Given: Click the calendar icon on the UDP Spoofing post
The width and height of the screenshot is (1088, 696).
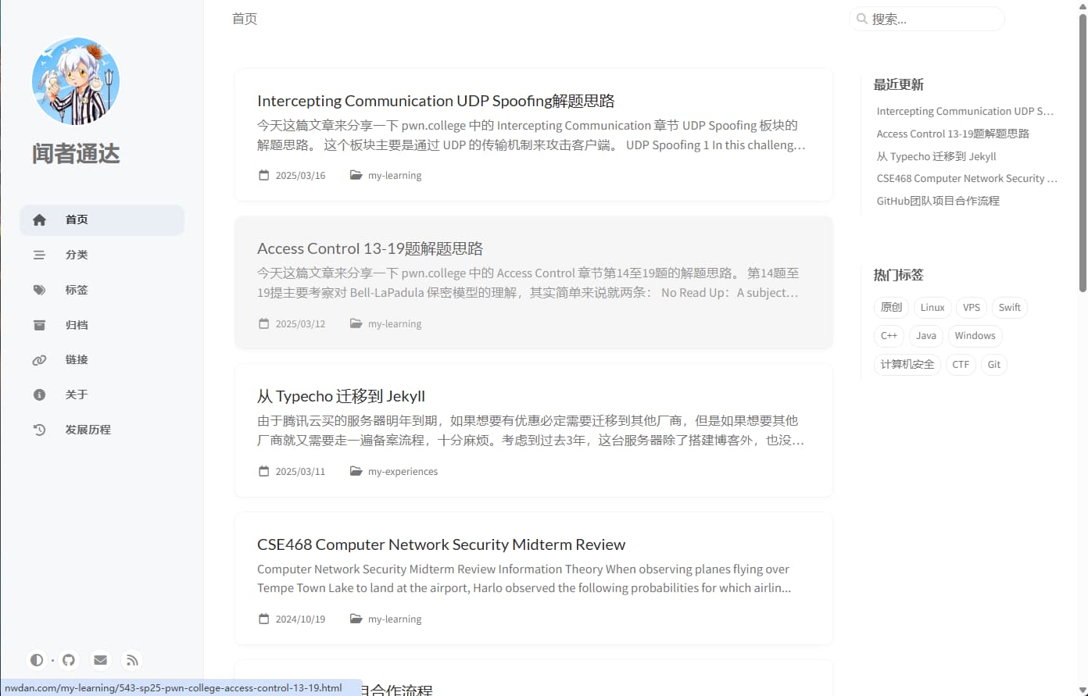Looking at the screenshot, I should (263, 174).
